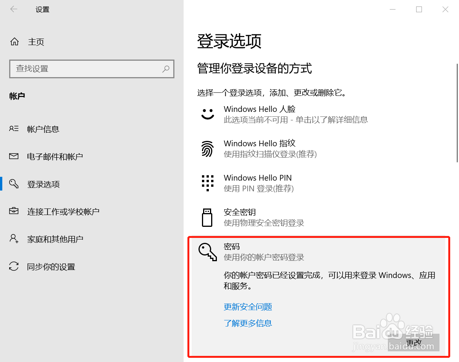The width and height of the screenshot is (459, 362).
Task: Click the 设置 window title text
Action: pyautogui.click(x=42, y=10)
